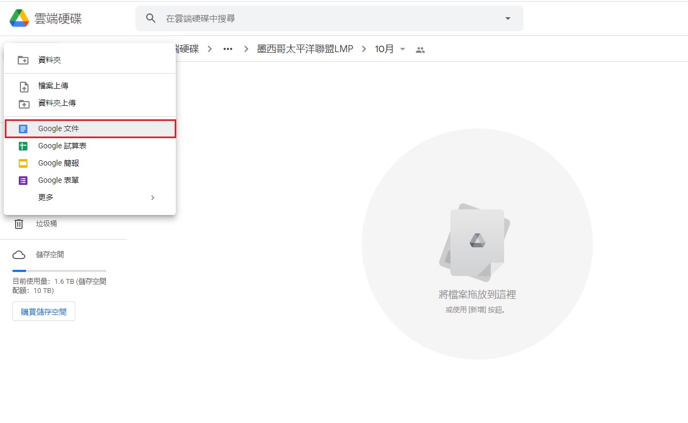
Task: Choose 檔案上傳 from the menu
Action: 53,86
